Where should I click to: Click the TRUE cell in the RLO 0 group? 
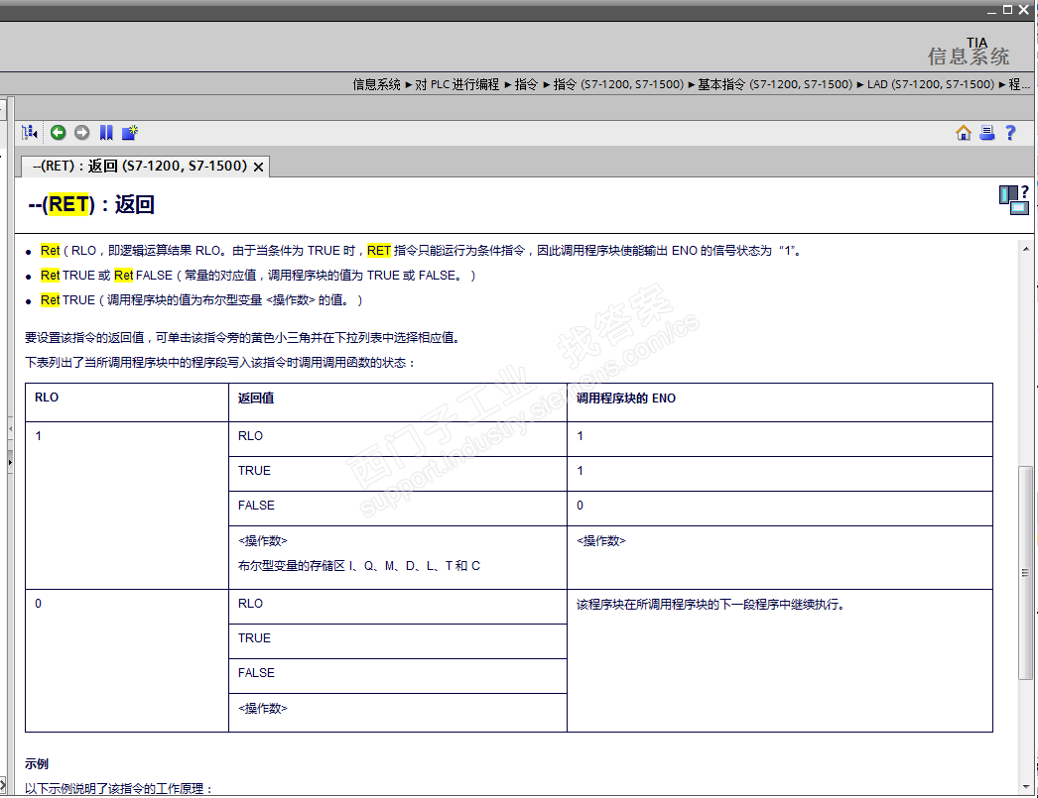pyautogui.click(x=398, y=641)
